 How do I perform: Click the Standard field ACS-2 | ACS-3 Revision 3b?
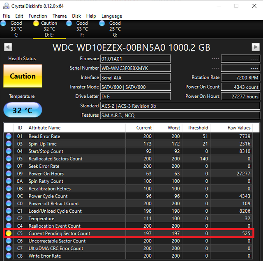pos(180,106)
